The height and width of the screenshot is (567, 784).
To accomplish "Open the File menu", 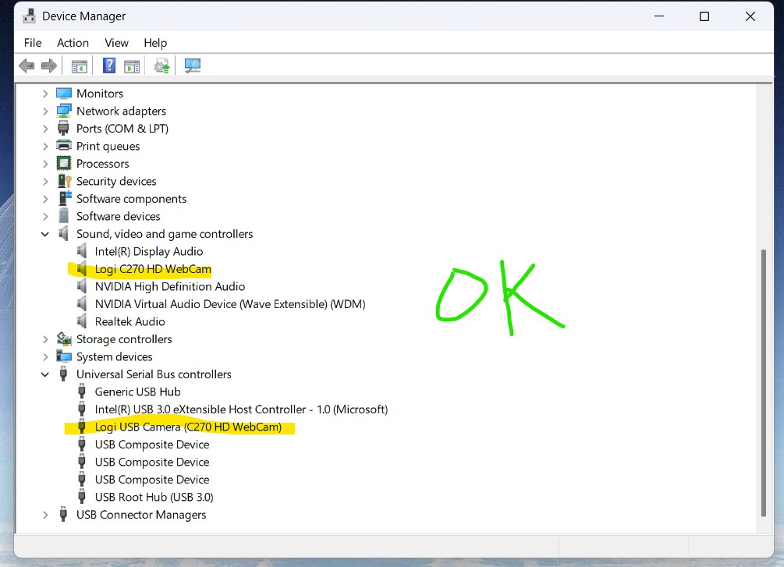I will click(33, 43).
